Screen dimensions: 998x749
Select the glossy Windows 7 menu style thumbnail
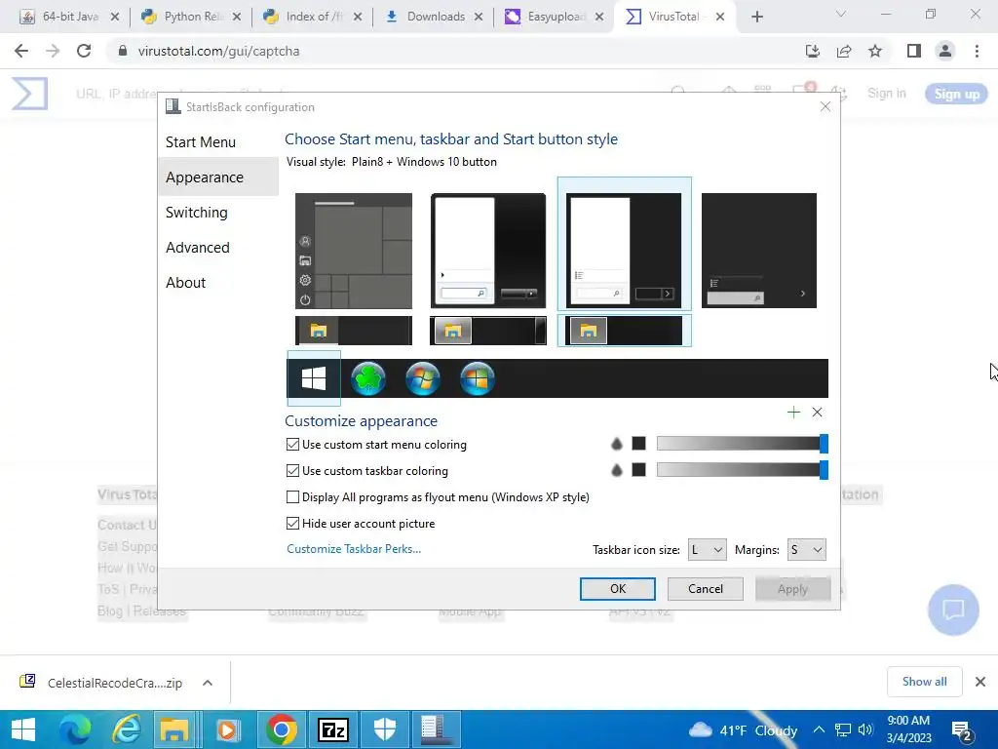click(x=488, y=251)
